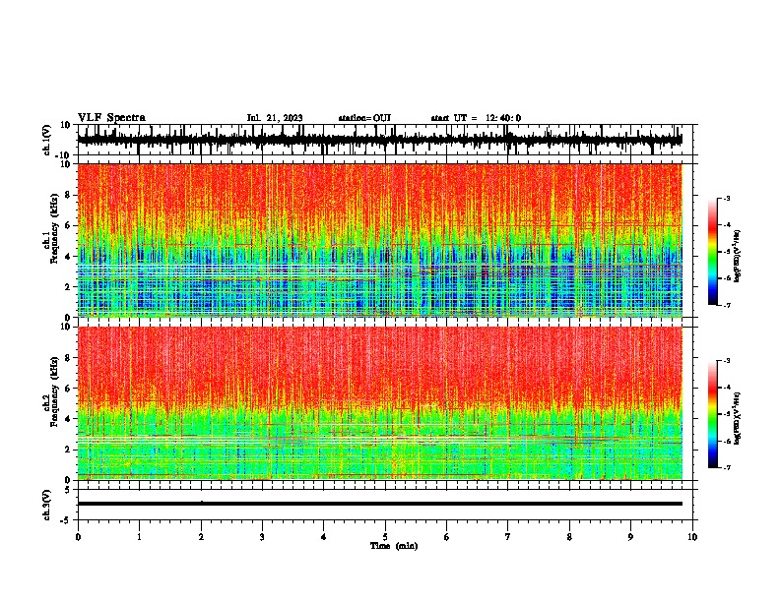
Task: Select the date "Jul. 21, 2023" header text
Action: coord(275,118)
